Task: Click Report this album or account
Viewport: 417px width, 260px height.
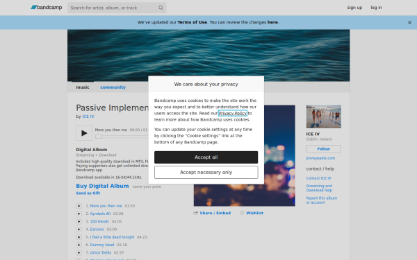Action: click(322, 200)
